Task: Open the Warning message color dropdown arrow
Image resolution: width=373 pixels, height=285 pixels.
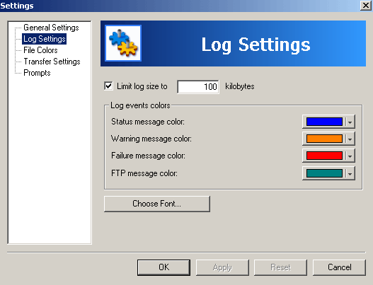Action: click(x=350, y=139)
